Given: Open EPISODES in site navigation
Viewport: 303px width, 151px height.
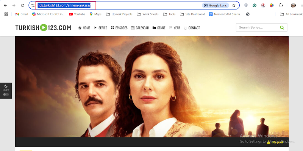Looking at the screenshot, I should coord(119,28).
